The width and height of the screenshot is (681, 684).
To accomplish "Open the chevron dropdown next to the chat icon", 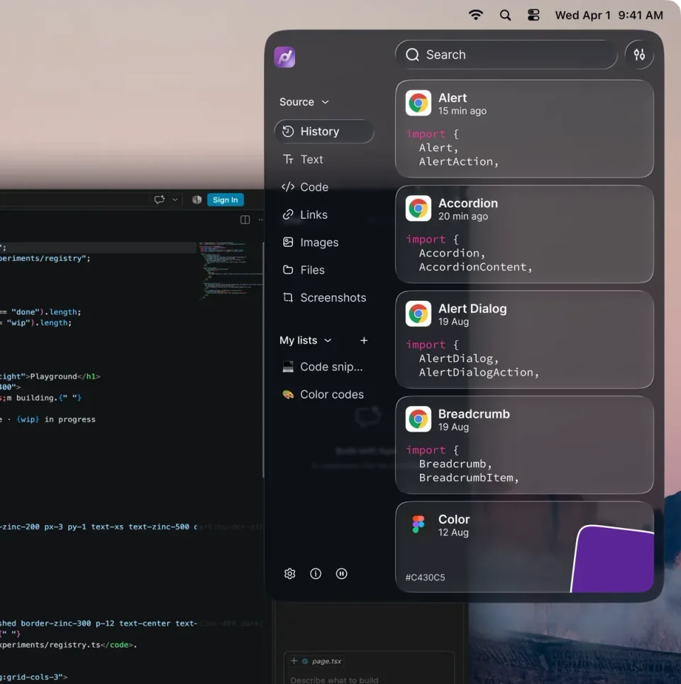I will pyautogui.click(x=175, y=200).
